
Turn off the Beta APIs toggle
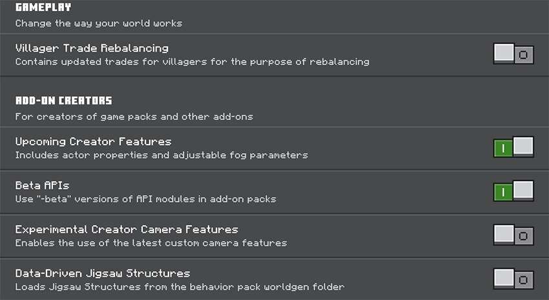point(513,192)
